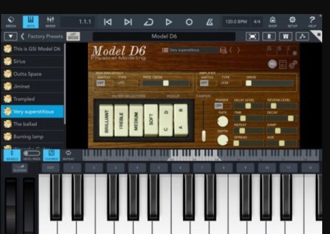Open the MIDI routing icon
This screenshot has width=330, height=234.
(302, 36)
